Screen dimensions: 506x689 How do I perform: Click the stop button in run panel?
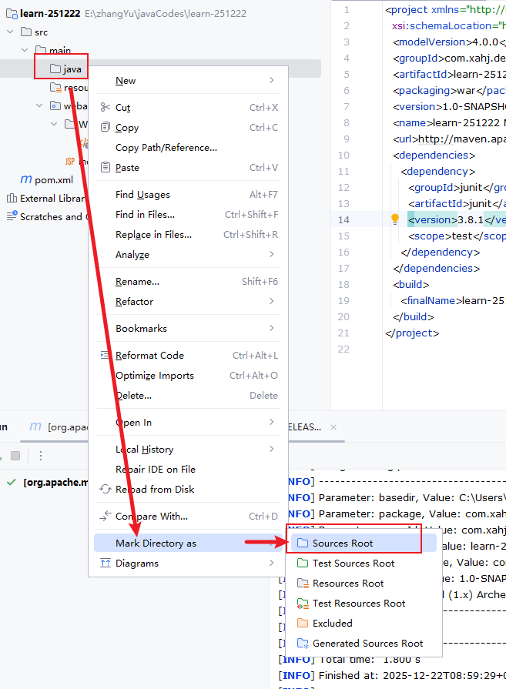15,456
